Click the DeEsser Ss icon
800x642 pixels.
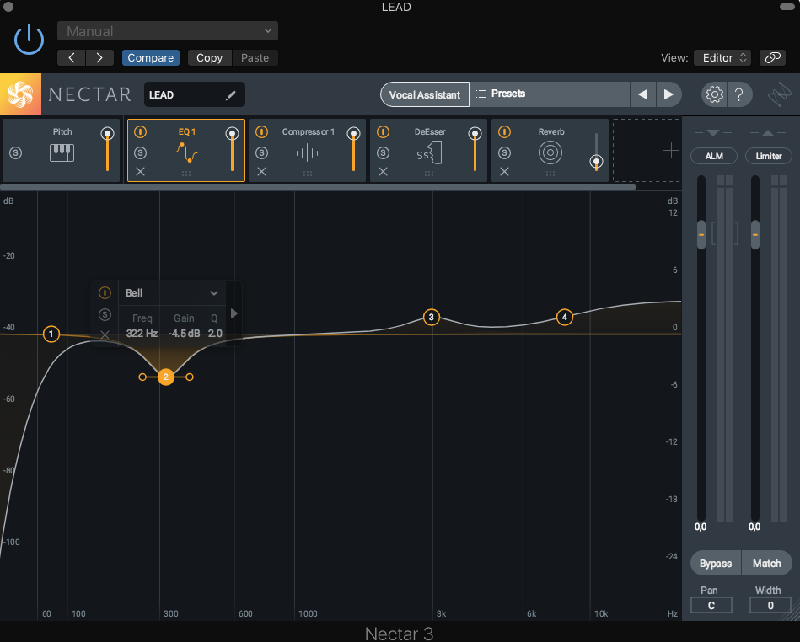pos(429,152)
